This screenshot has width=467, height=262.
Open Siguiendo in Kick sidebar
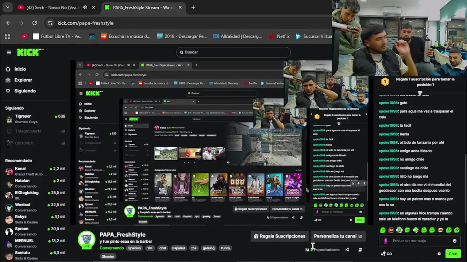pyautogui.click(x=20, y=91)
